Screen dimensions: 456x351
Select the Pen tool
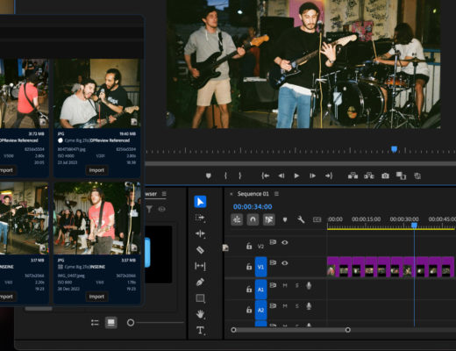(200, 282)
